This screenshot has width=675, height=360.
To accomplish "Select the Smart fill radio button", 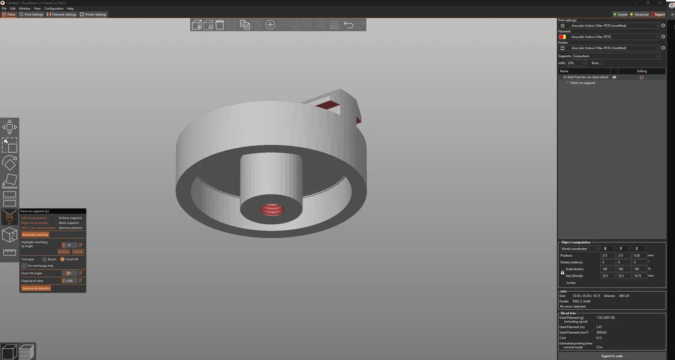I will [x=62, y=259].
